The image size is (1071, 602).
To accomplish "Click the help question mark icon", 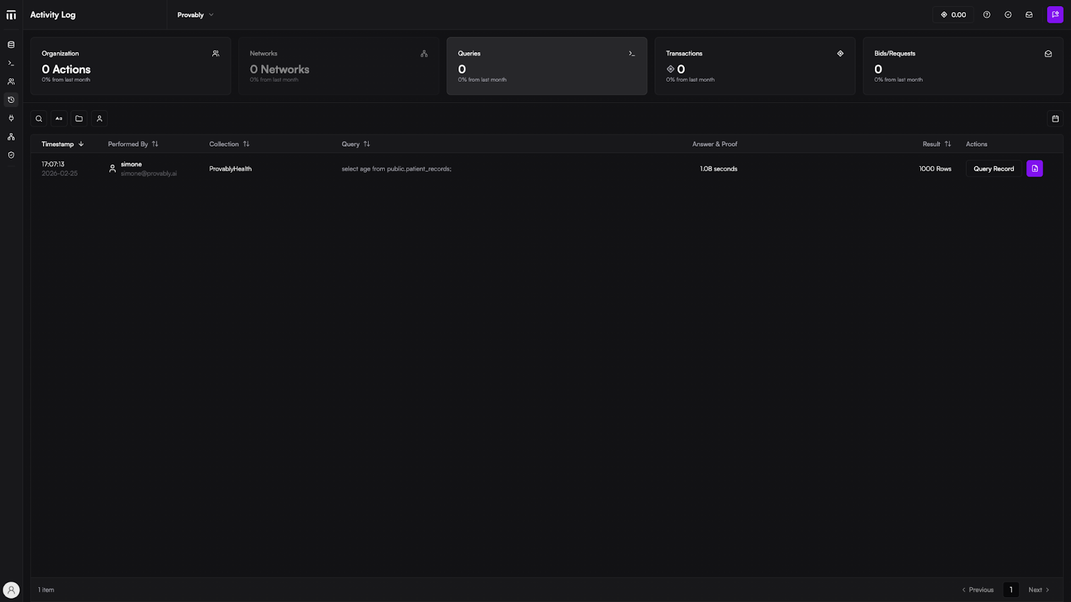I will 987,15.
